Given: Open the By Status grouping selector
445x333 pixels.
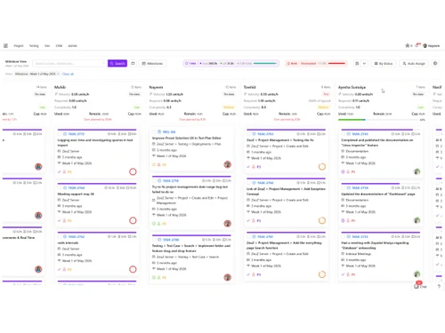Looking at the screenshot, I should point(383,63).
